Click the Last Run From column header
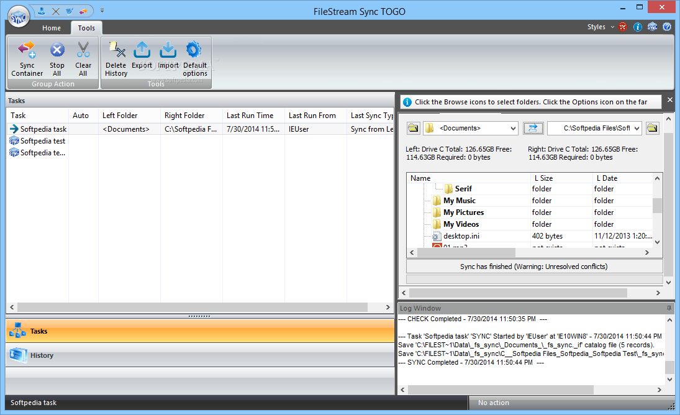This screenshot has height=415, width=680. [315, 116]
